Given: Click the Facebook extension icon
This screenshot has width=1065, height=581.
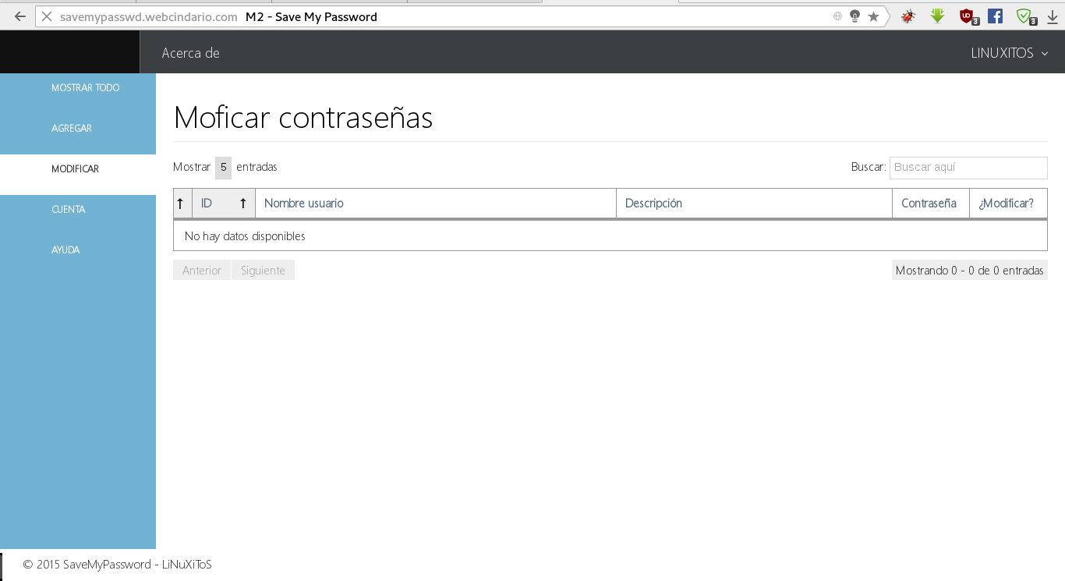Looking at the screenshot, I should pos(995,16).
